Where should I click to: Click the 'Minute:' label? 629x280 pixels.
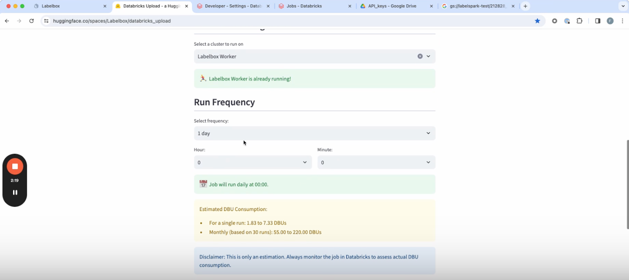(x=325, y=150)
